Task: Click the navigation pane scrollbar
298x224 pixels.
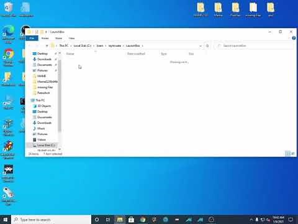Action: (x=60, y=95)
